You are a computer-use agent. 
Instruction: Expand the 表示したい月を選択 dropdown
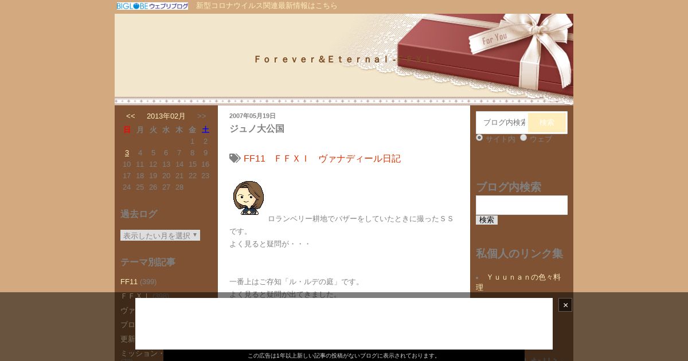(x=160, y=236)
